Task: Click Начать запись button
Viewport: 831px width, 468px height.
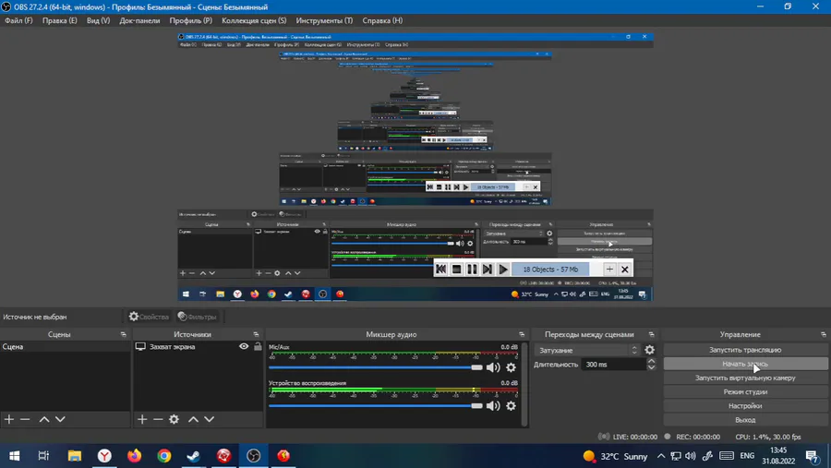Action: click(x=745, y=364)
